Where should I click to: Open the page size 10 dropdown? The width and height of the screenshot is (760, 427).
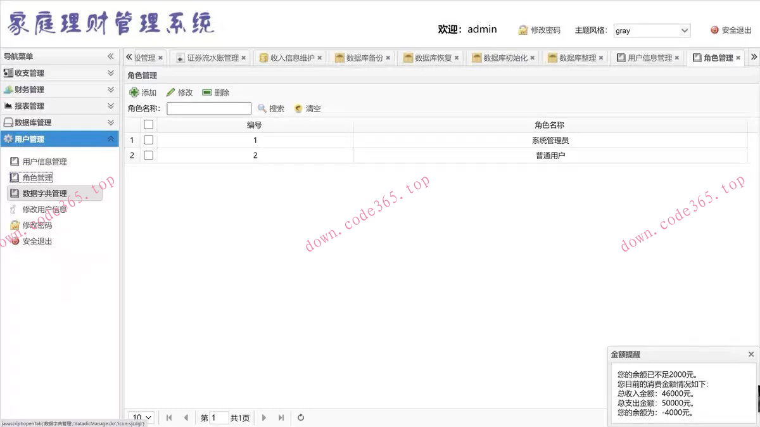click(x=141, y=417)
